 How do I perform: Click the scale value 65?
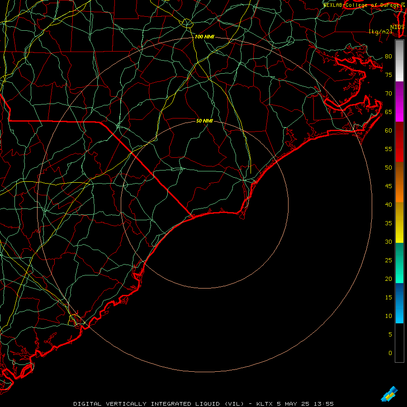pyautogui.click(x=388, y=112)
